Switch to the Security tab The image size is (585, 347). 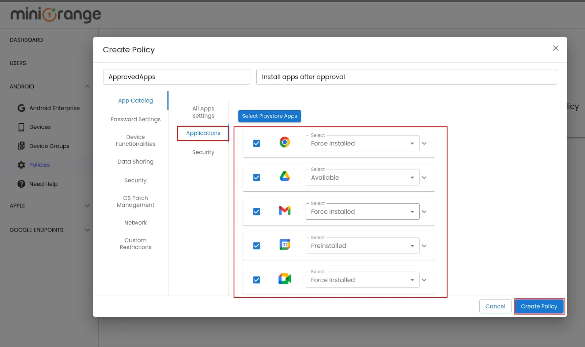[x=203, y=152]
